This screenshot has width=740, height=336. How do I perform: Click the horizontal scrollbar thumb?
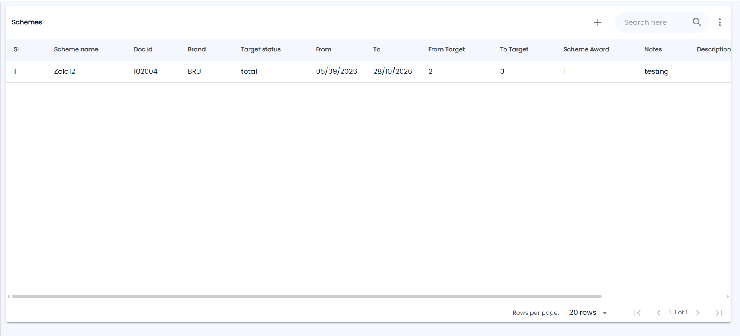pyautogui.click(x=307, y=296)
